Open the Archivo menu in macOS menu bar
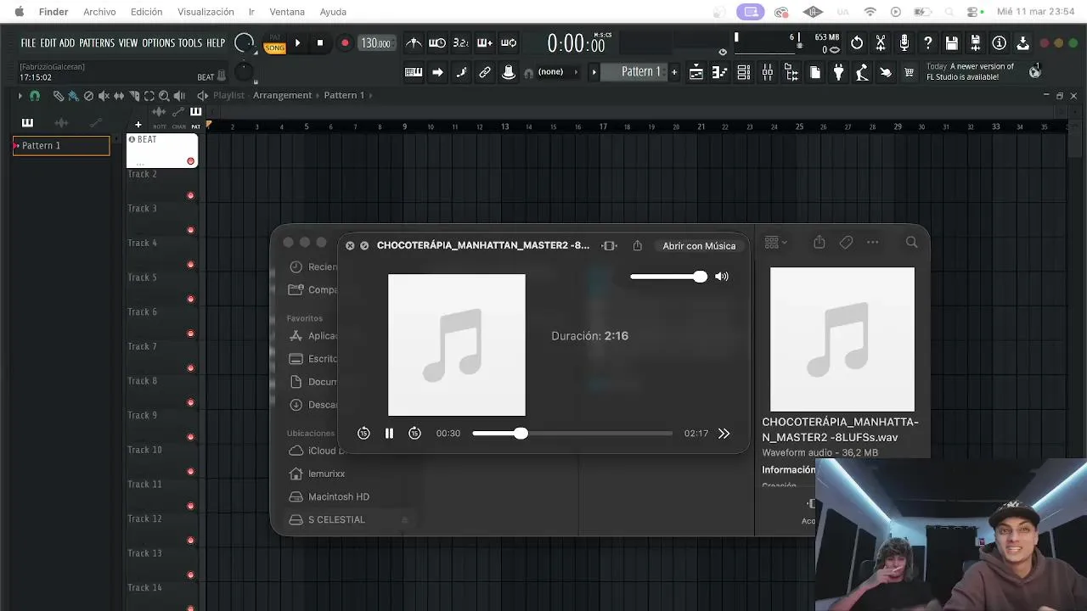1087x611 pixels. pos(99,12)
